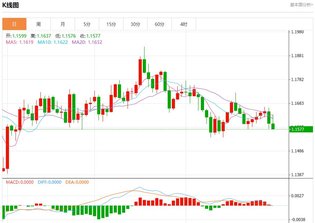Switch to the 周 weekly timeframe tab
This screenshot has height=223, width=315.
coord(38,24)
